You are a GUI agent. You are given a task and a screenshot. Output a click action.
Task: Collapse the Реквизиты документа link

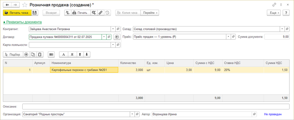click(x=22, y=22)
